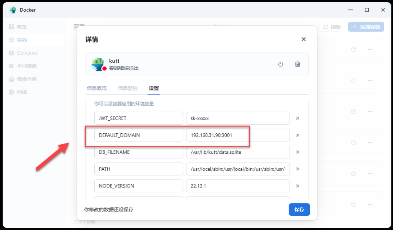This screenshot has height=230, width=393.
Task: Click the 刷新 refresh control
Action: pos(332,27)
